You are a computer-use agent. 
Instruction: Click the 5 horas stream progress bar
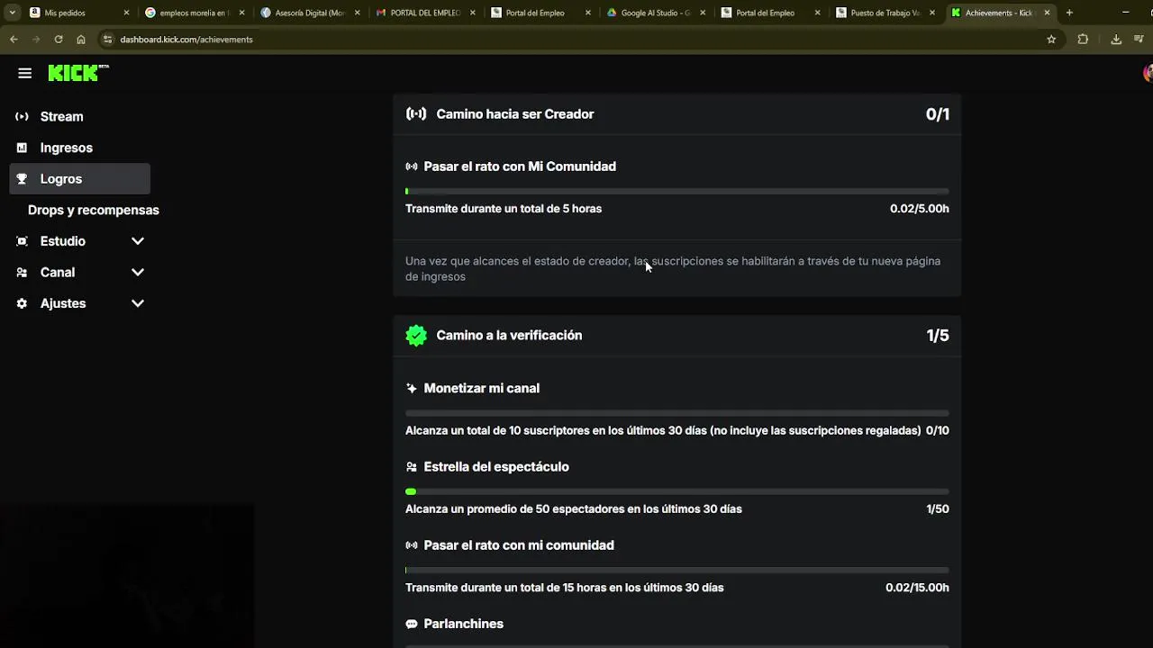[x=677, y=191]
